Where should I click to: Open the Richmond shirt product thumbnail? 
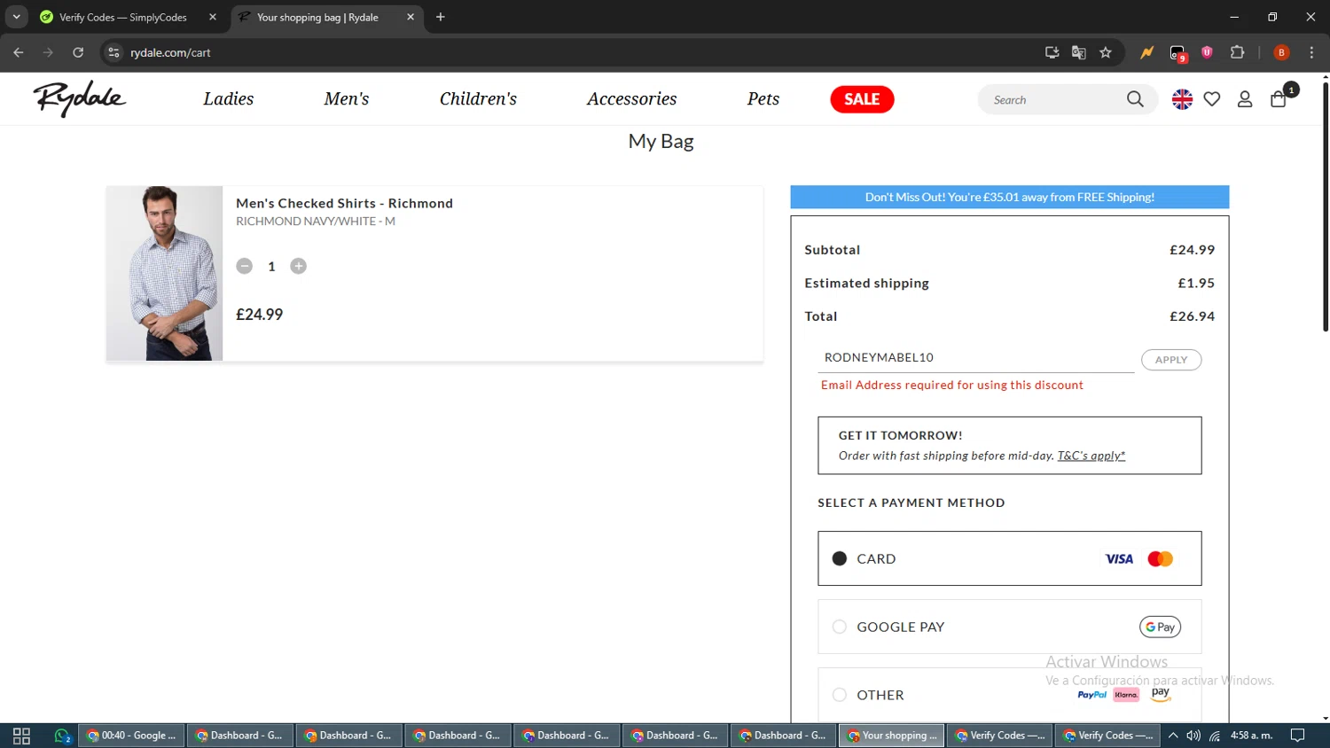(x=164, y=273)
